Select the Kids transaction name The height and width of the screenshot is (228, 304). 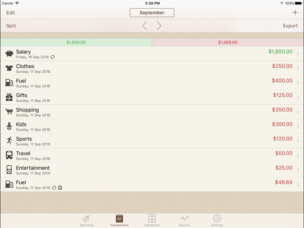click(x=21, y=124)
